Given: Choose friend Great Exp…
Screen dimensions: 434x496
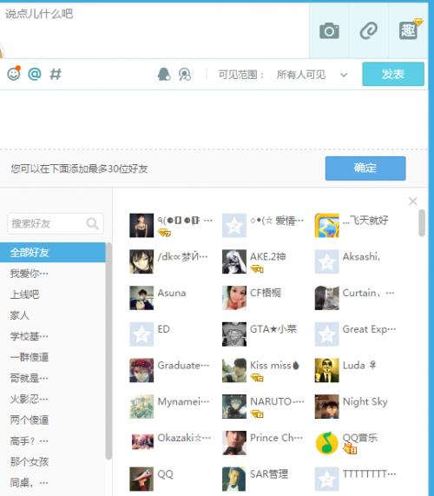Looking at the screenshot, I should (x=355, y=334).
